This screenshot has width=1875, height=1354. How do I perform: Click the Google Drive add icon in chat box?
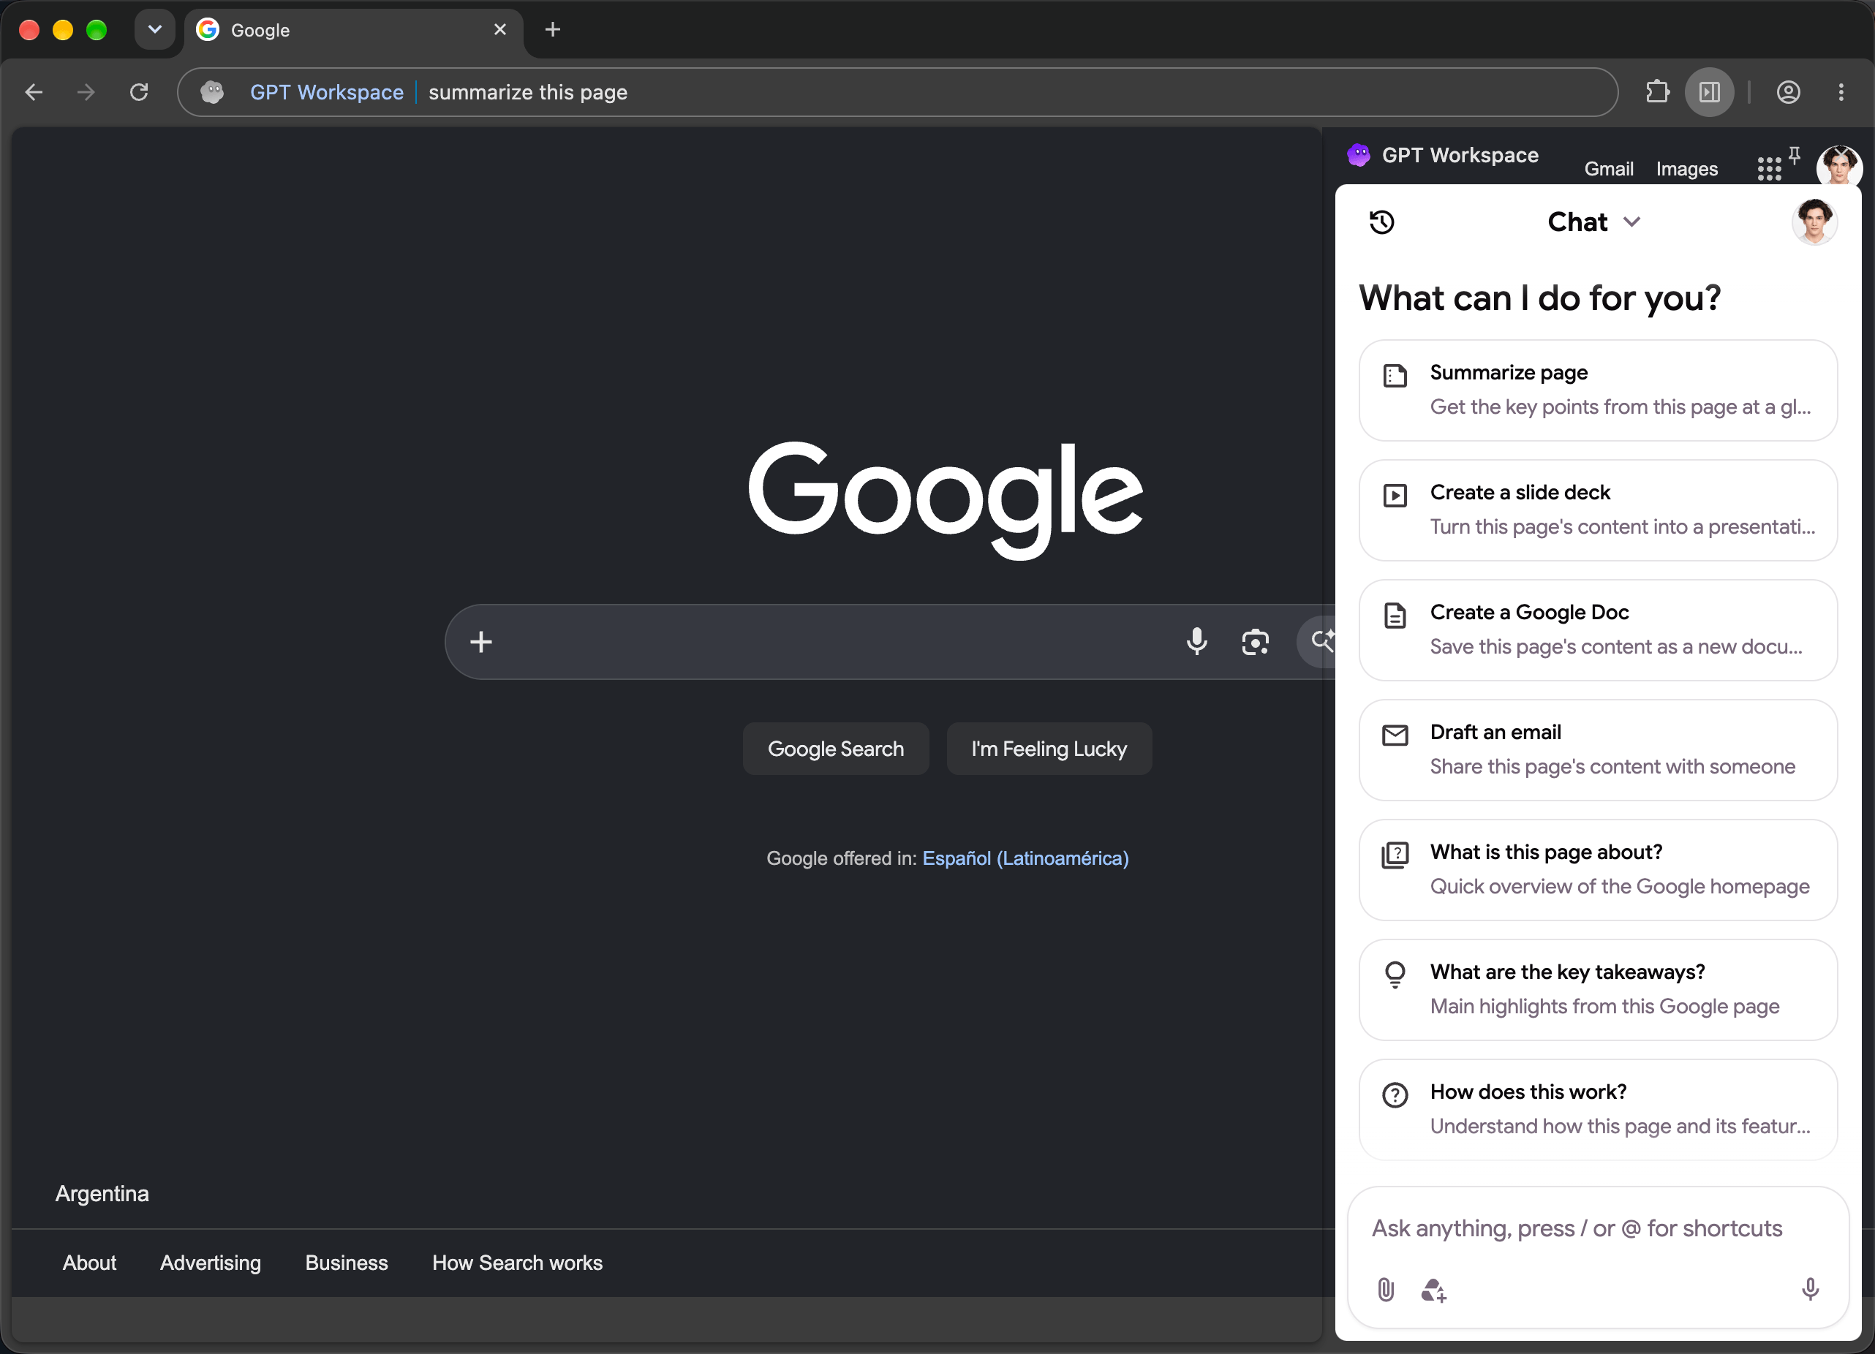click(x=1433, y=1290)
